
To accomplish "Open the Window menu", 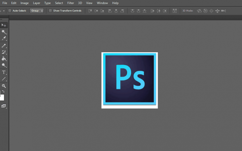I will (102, 3).
